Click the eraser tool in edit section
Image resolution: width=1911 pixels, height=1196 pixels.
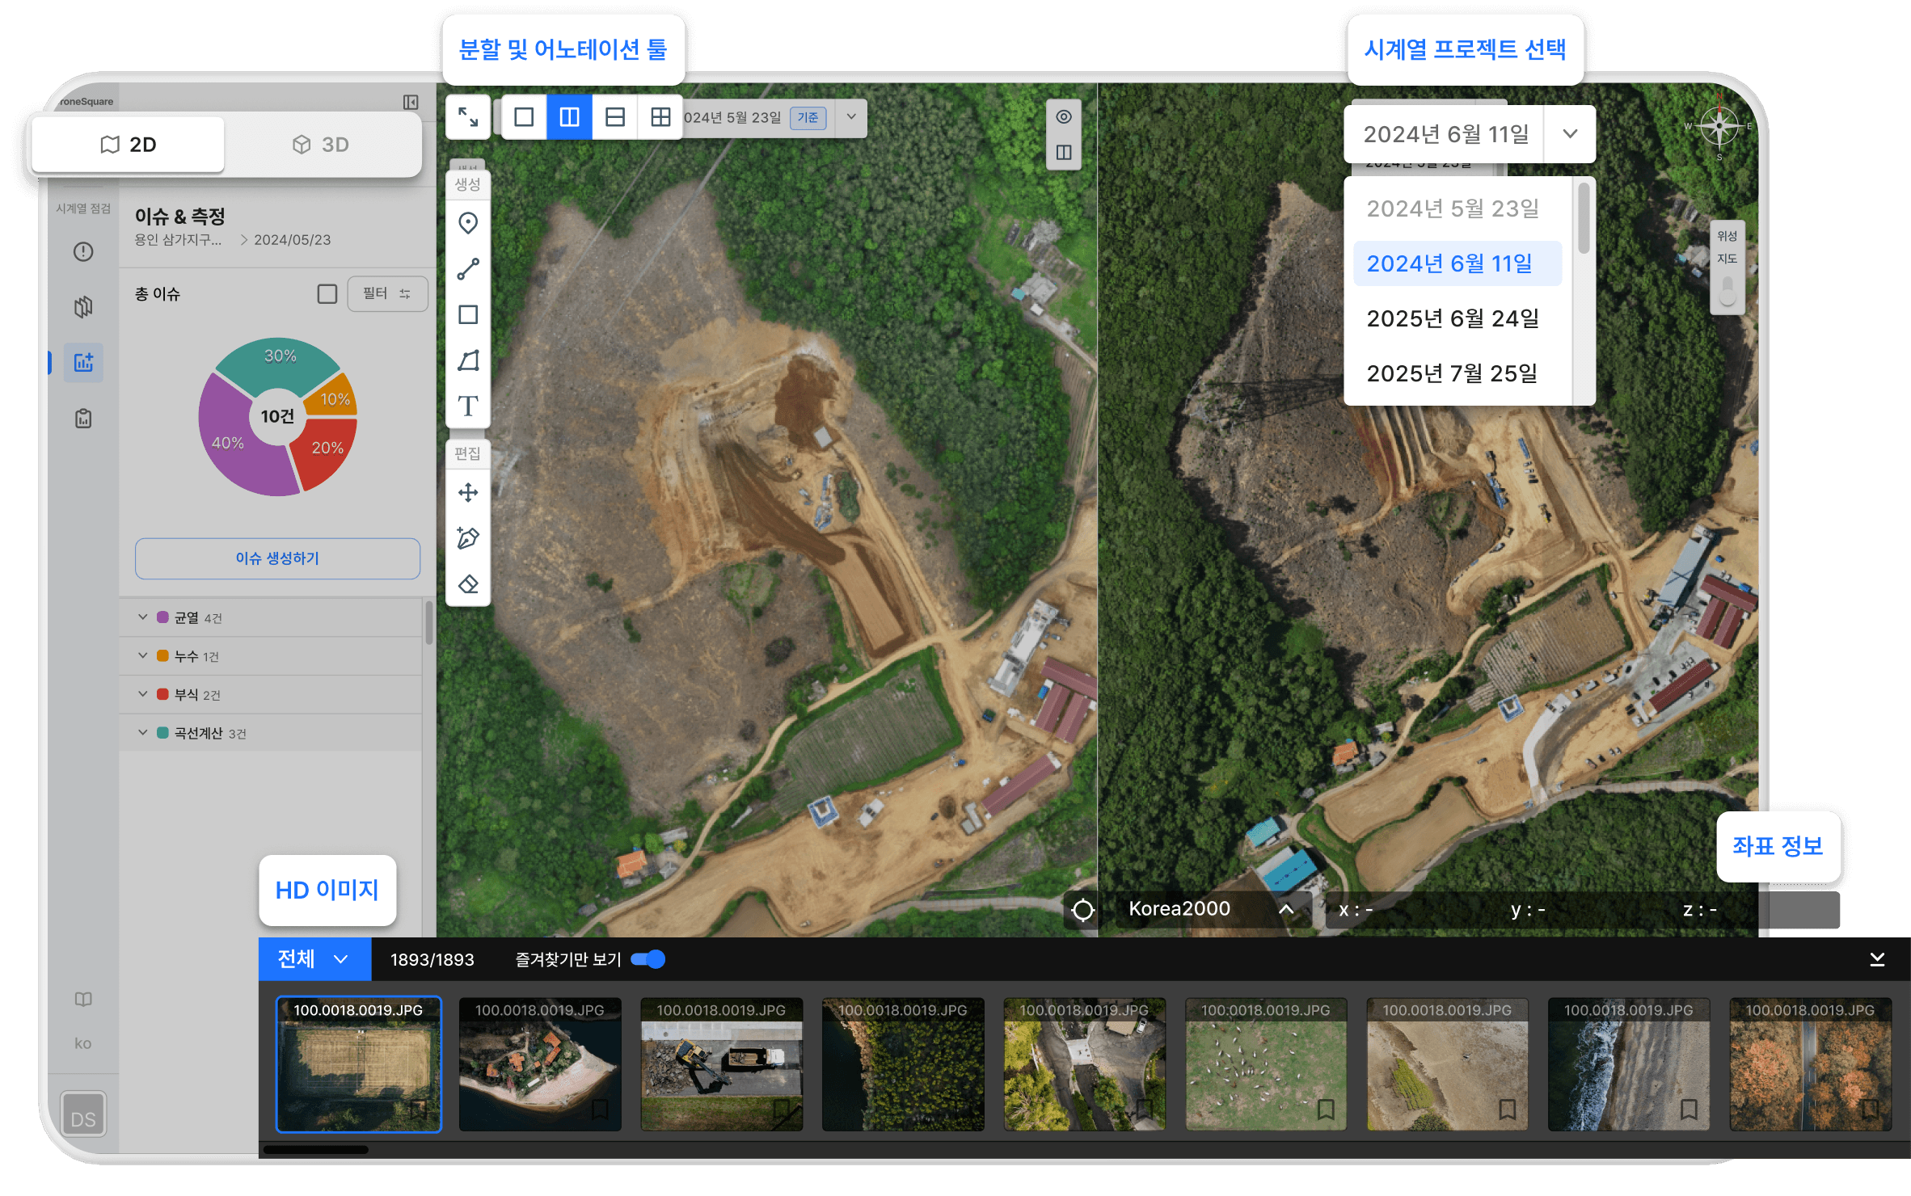point(468,584)
